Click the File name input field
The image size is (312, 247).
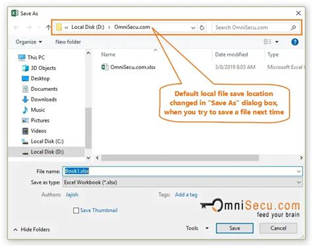[182, 171]
